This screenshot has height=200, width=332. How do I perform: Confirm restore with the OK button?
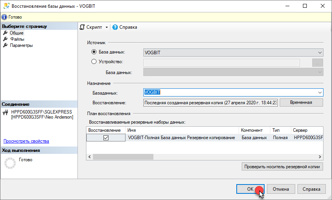(250, 189)
